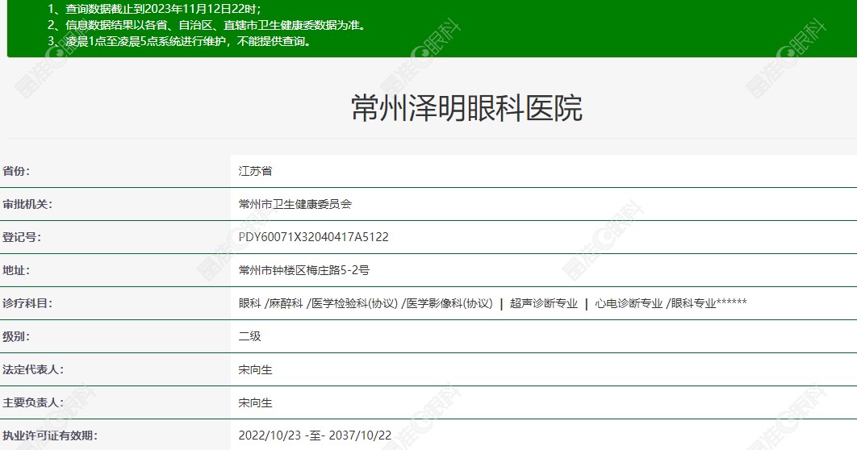Select the 省份 label
Image resolution: width=857 pixels, height=450 pixels.
pyautogui.click(x=16, y=171)
